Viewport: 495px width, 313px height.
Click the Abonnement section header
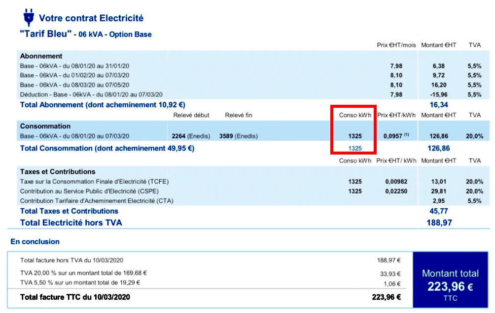tap(41, 56)
